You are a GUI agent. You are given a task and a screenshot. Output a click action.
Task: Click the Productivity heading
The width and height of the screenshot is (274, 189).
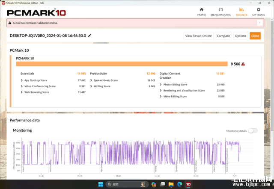[98, 74]
